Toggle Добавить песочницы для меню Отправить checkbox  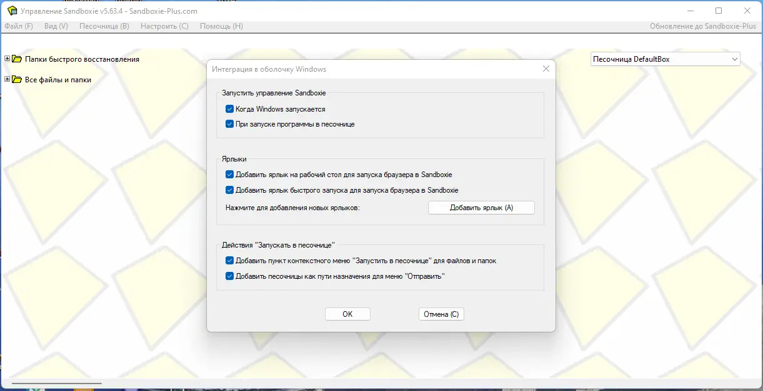[229, 276]
